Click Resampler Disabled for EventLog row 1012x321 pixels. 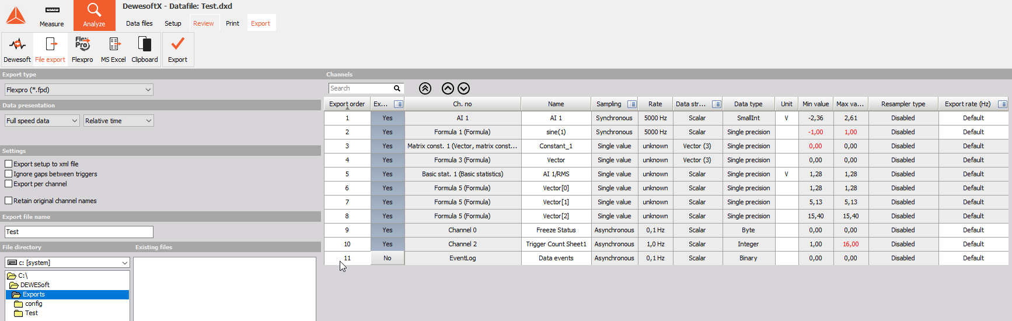pos(903,258)
